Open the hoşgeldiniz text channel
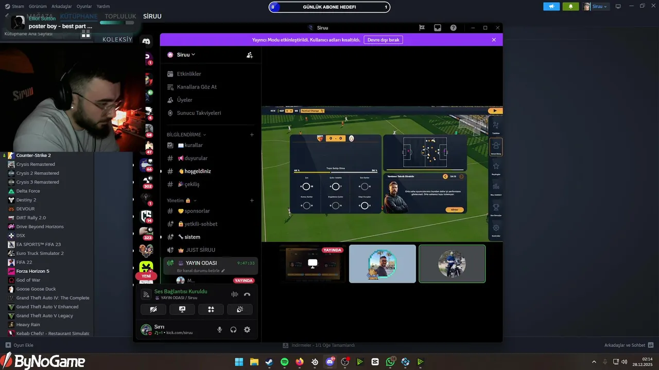The width and height of the screenshot is (659, 370). [x=210, y=171]
